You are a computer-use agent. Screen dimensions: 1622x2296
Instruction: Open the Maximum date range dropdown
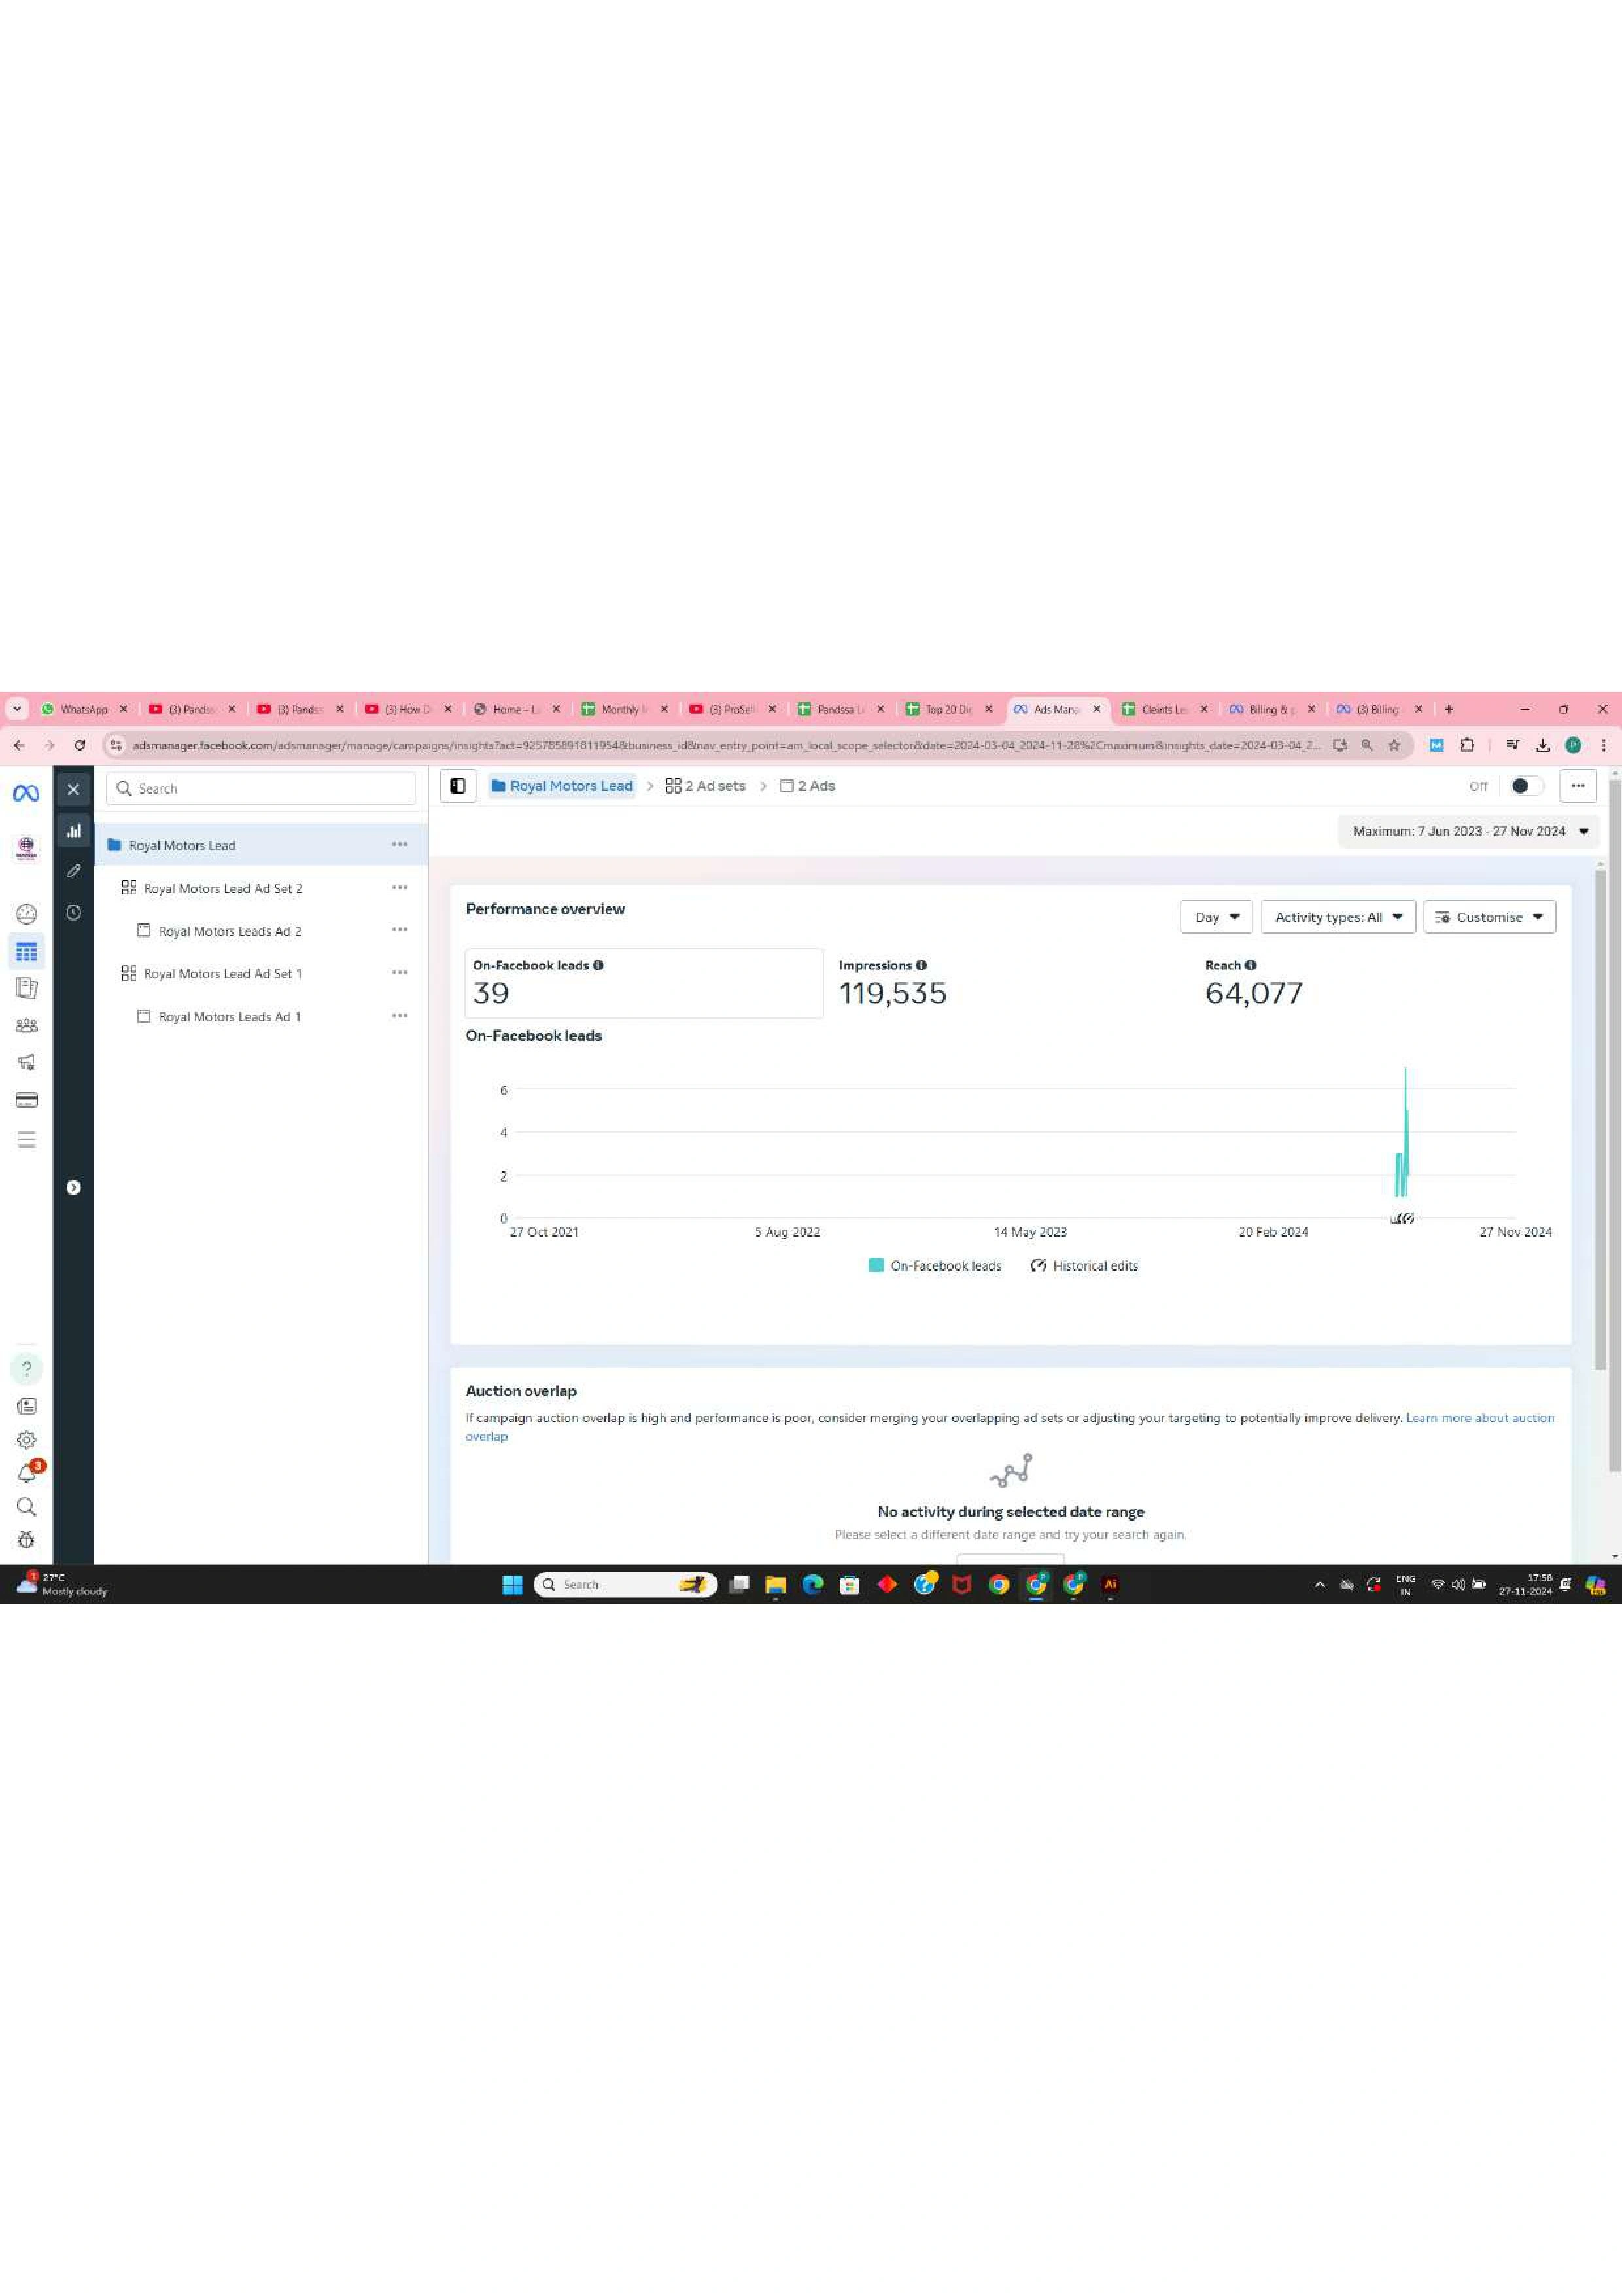coord(1469,831)
